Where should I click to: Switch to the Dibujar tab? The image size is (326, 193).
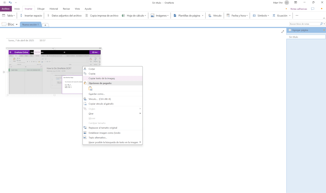click(x=41, y=9)
